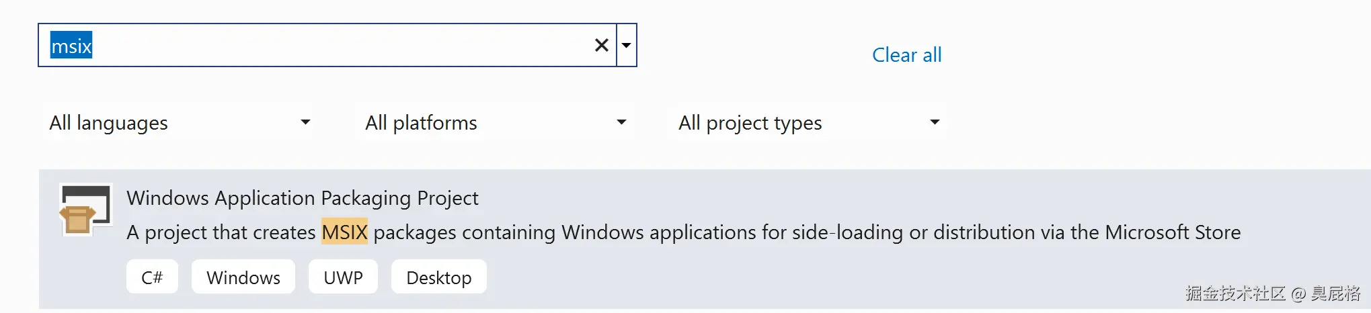Viewport: 1371px width, 313px height.
Task: Click the packaging project box icon
Action: (x=85, y=210)
